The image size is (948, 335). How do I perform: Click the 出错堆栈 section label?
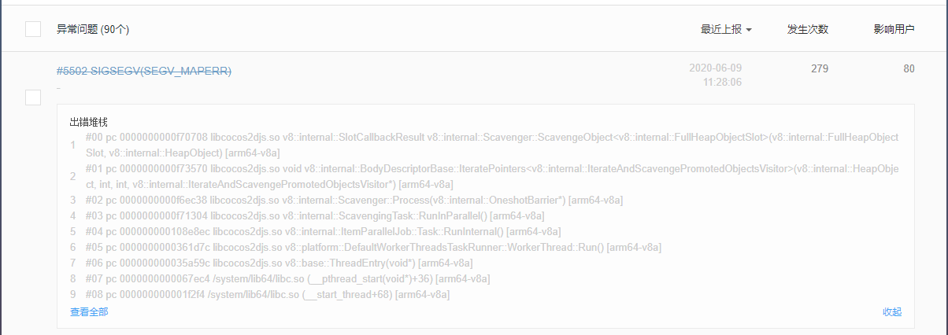click(89, 122)
